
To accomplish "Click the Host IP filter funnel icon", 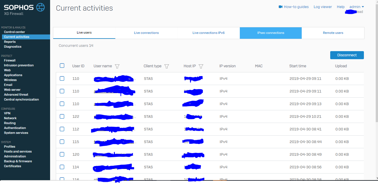I will tap(201, 66).
